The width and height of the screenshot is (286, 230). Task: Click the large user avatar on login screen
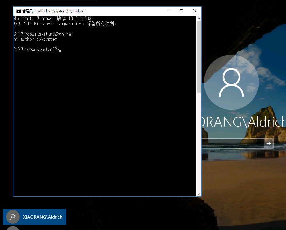[231, 83]
